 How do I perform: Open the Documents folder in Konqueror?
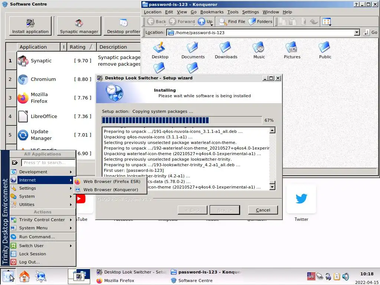click(193, 50)
